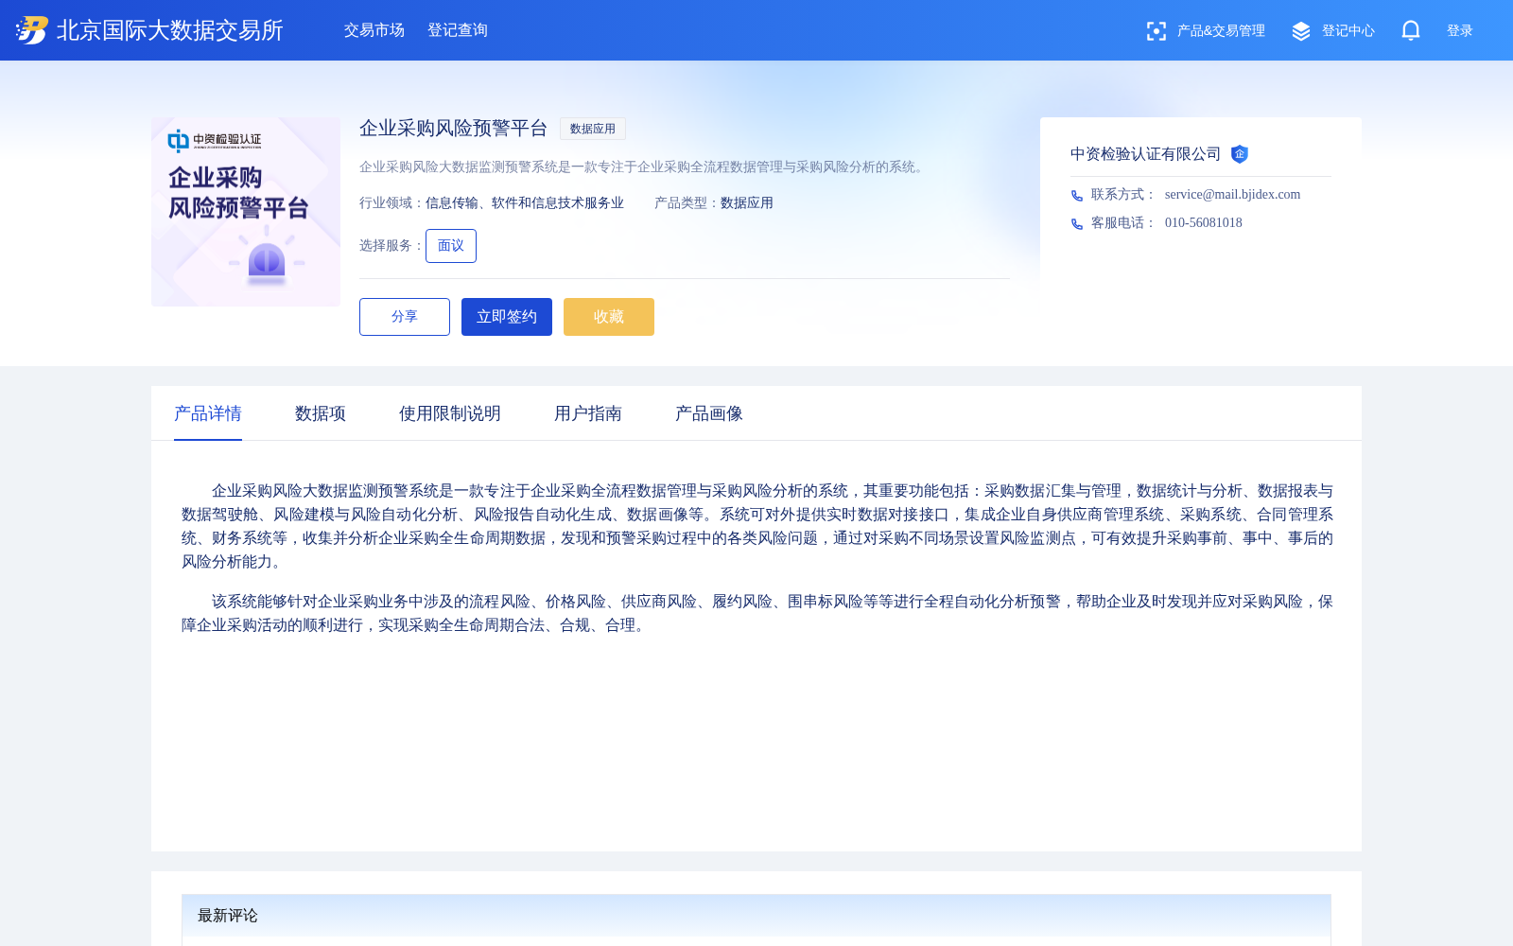Open the 交易市场 menu item
Screen dimensions: 1513x946
pos(374,30)
